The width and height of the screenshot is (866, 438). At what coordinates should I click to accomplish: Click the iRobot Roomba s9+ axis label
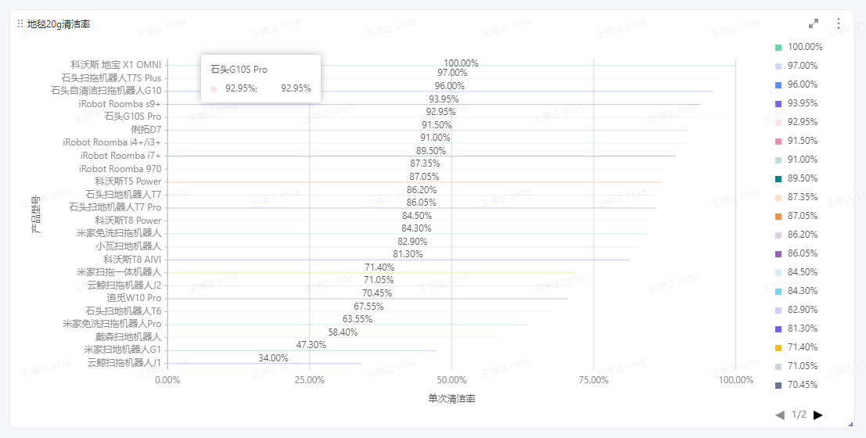[120, 104]
